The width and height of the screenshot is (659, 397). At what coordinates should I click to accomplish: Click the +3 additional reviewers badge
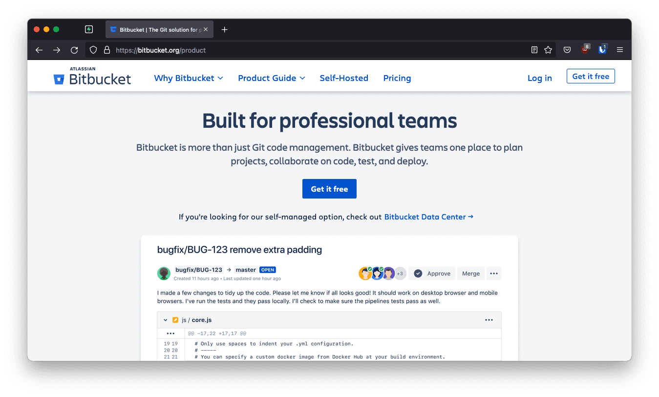pyautogui.click(x=400, y=274)
